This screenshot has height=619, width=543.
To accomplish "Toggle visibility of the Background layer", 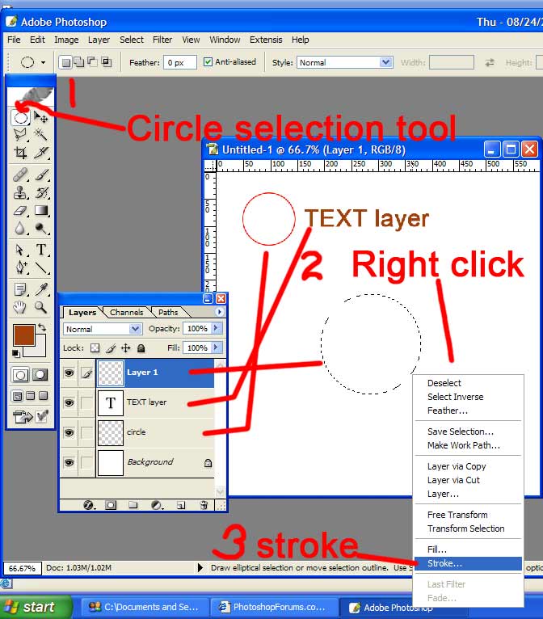I will point(69,462).
